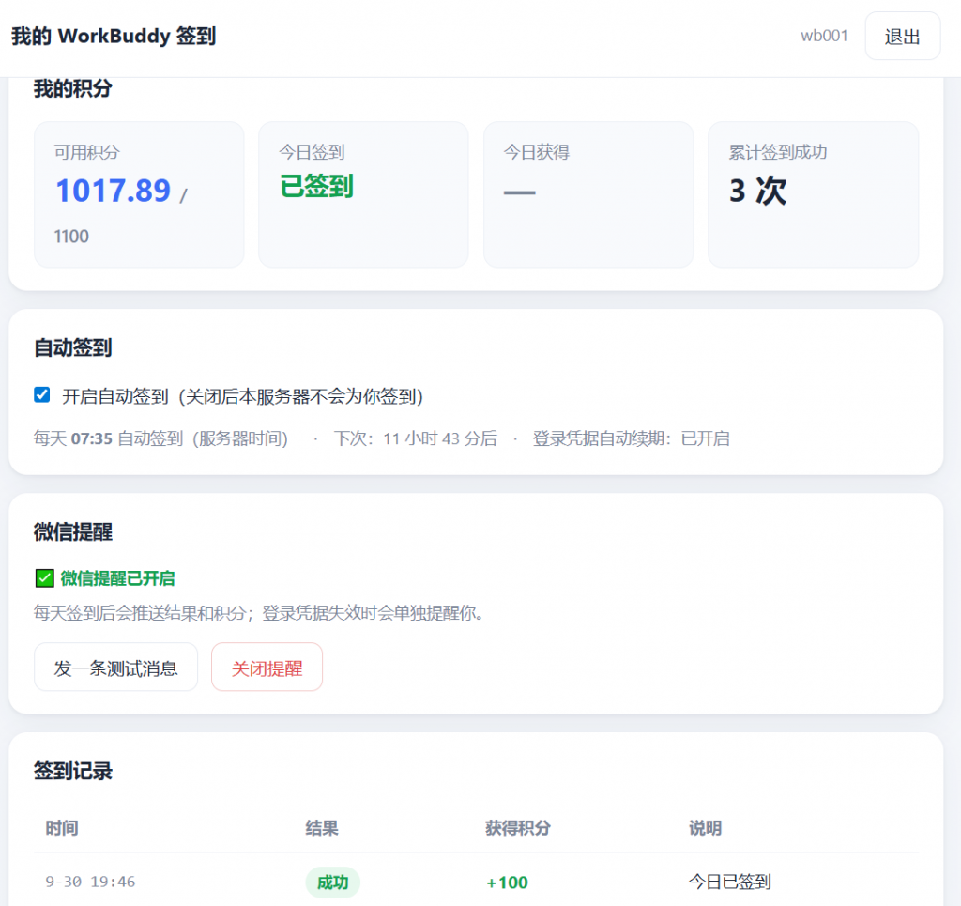Screen dimensions: 961x906
Task: Click the 下次:11 小时 43 分后 text
Action: click(x=416, y=438)
